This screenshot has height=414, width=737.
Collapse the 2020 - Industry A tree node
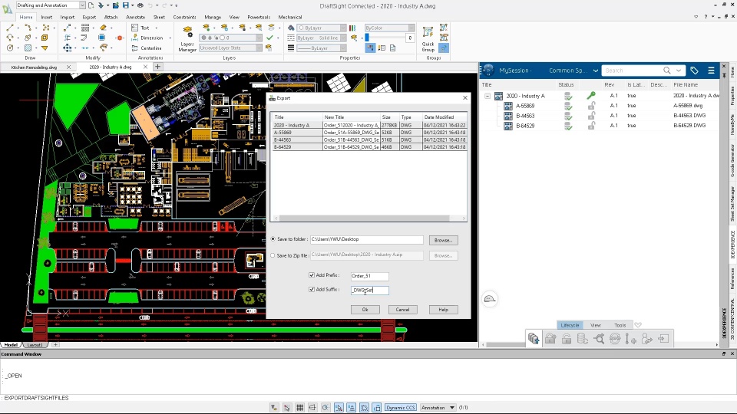tap(487, 96)
